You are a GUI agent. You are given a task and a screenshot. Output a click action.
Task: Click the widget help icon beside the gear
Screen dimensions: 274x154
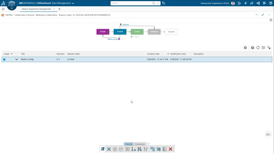[x=253, y=48]
